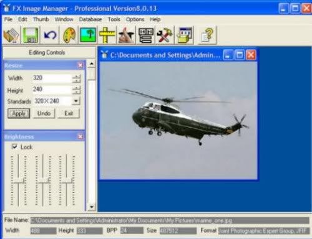Close the Brightness panel
Image resolution: width=312 pixels, height=239 pixels.
tap(80, 136)
